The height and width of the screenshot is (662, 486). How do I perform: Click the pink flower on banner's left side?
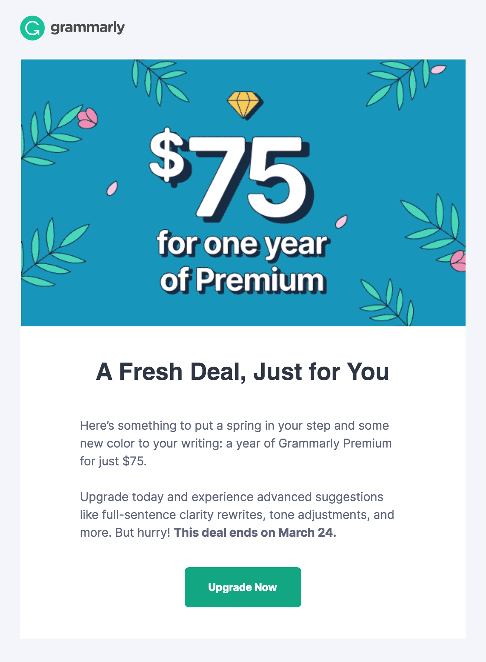[x=88, y=119]
